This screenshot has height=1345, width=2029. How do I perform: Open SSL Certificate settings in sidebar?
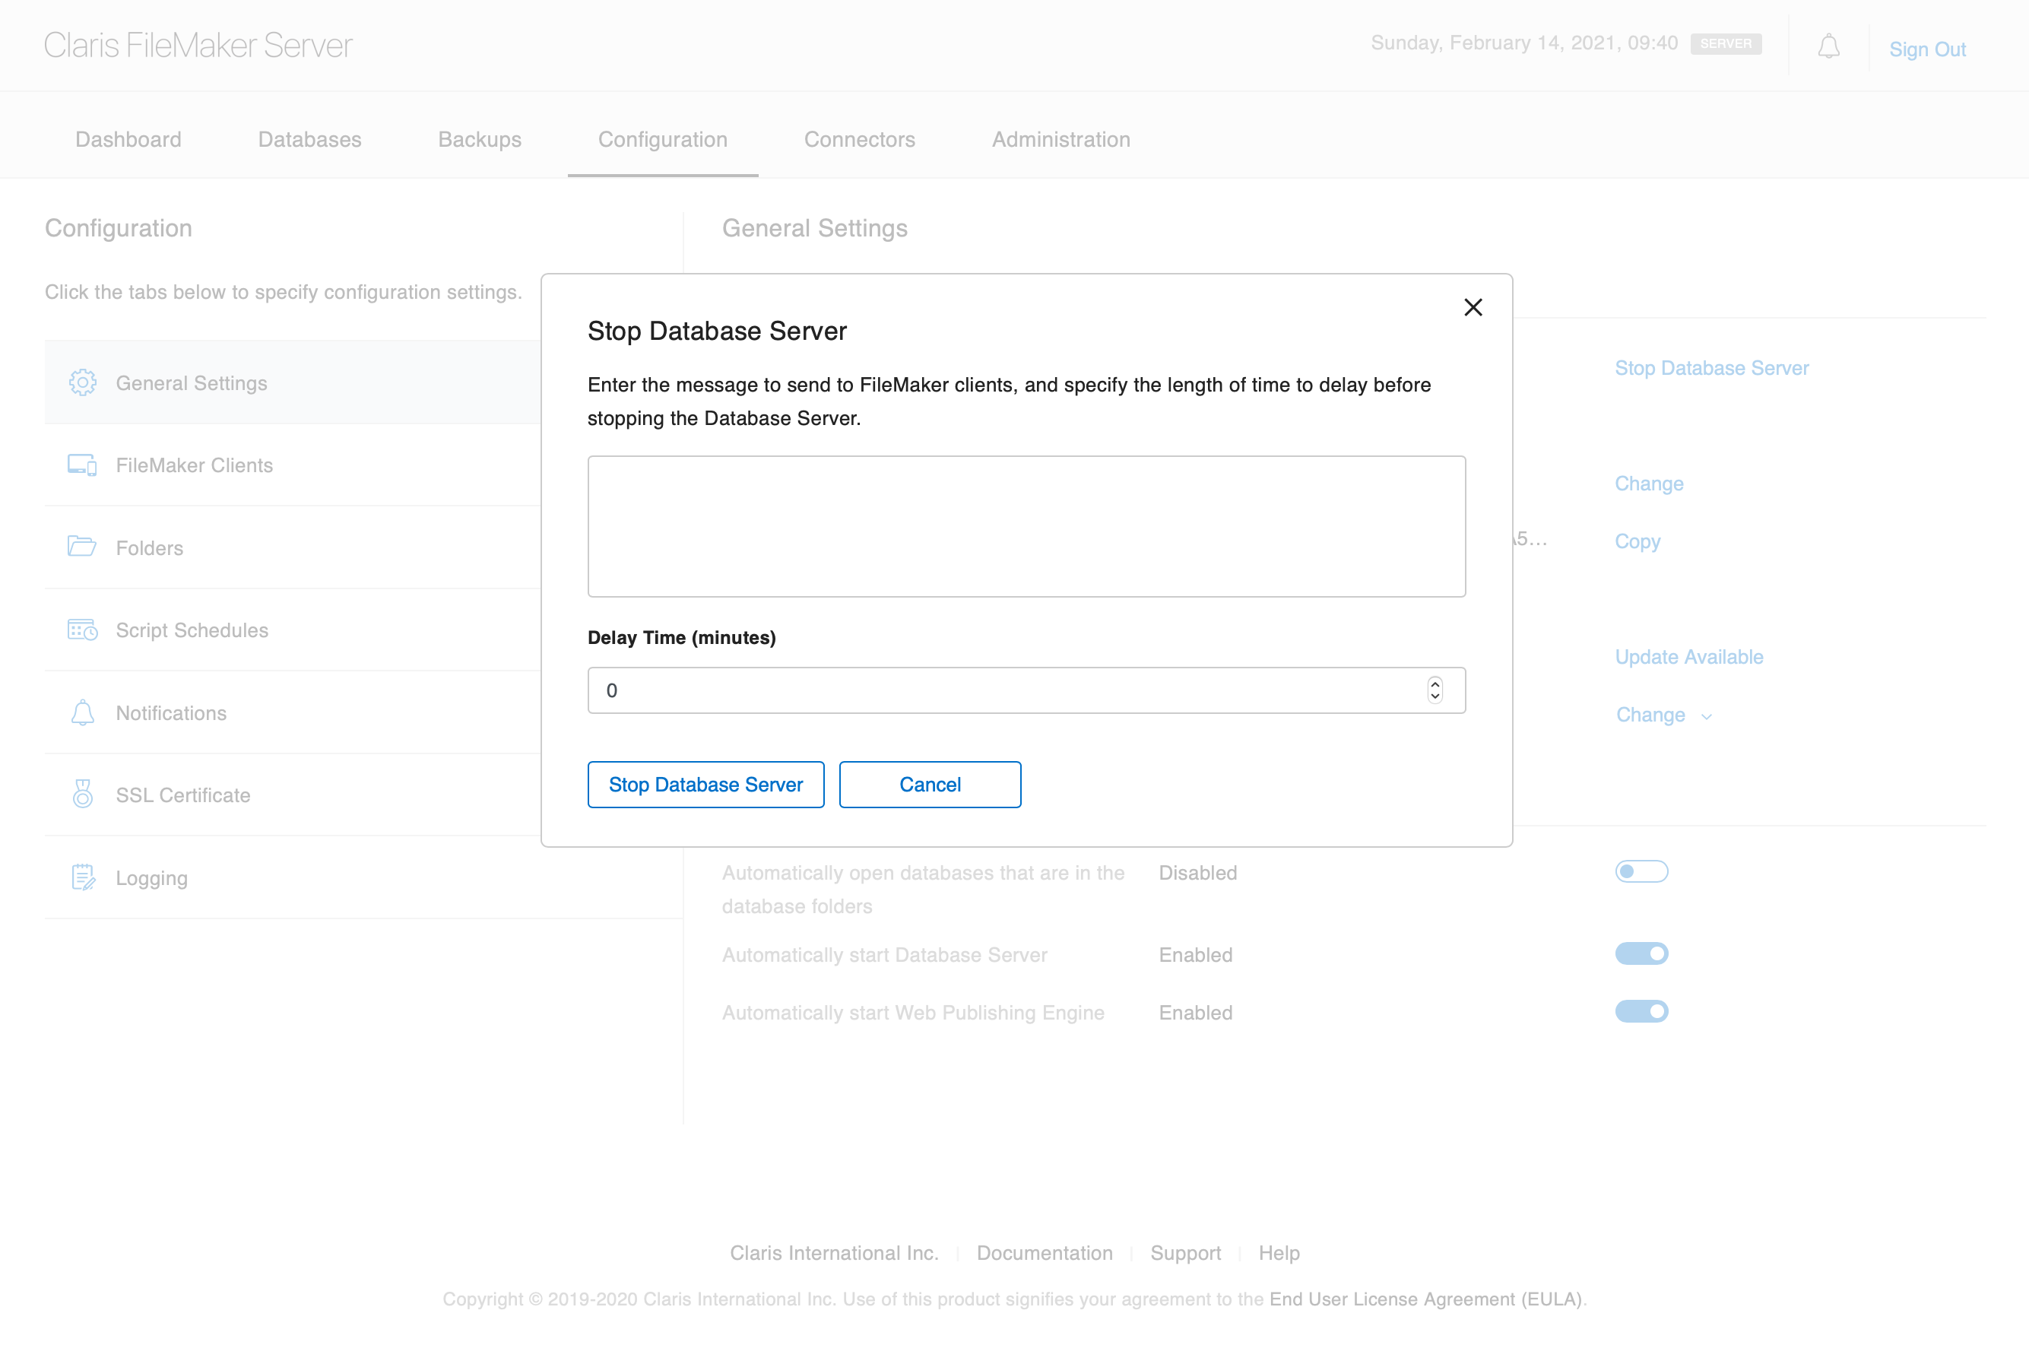pyautogui.click(x=293, y=795)
